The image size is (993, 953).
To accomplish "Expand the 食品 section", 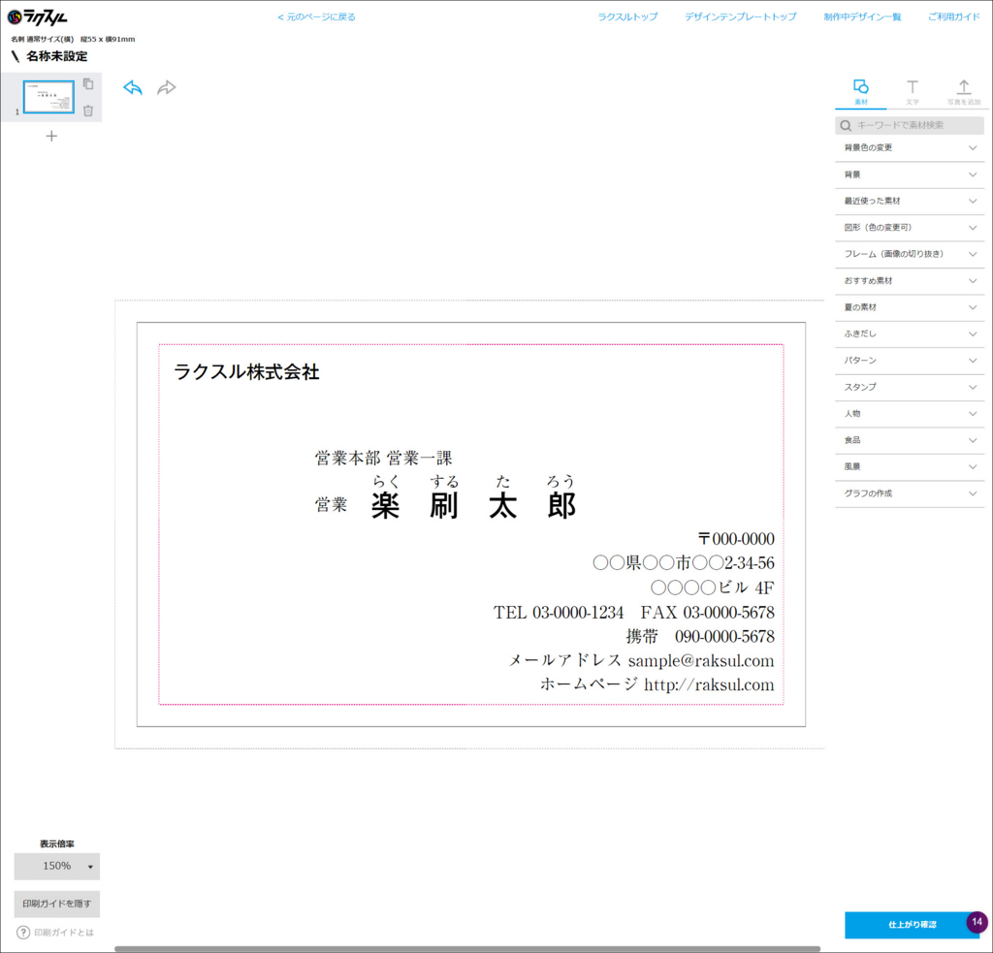I will pos(910,440).
